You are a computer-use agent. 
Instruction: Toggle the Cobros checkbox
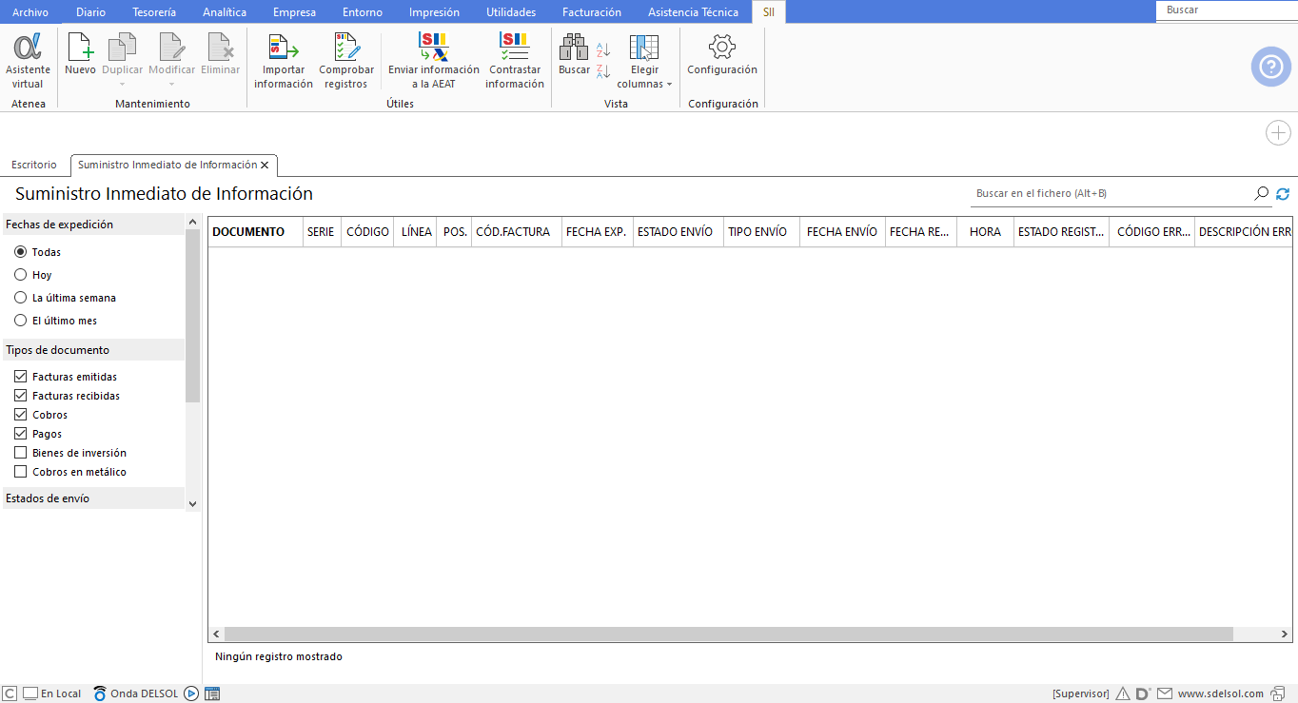21,415
